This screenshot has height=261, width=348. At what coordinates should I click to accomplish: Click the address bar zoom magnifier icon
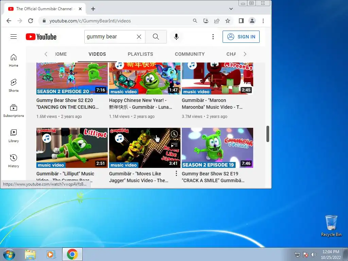(195, 21)
